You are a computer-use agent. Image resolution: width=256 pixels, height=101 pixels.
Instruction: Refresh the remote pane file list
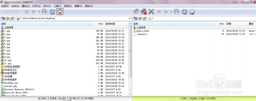click(x=185, y=12)
